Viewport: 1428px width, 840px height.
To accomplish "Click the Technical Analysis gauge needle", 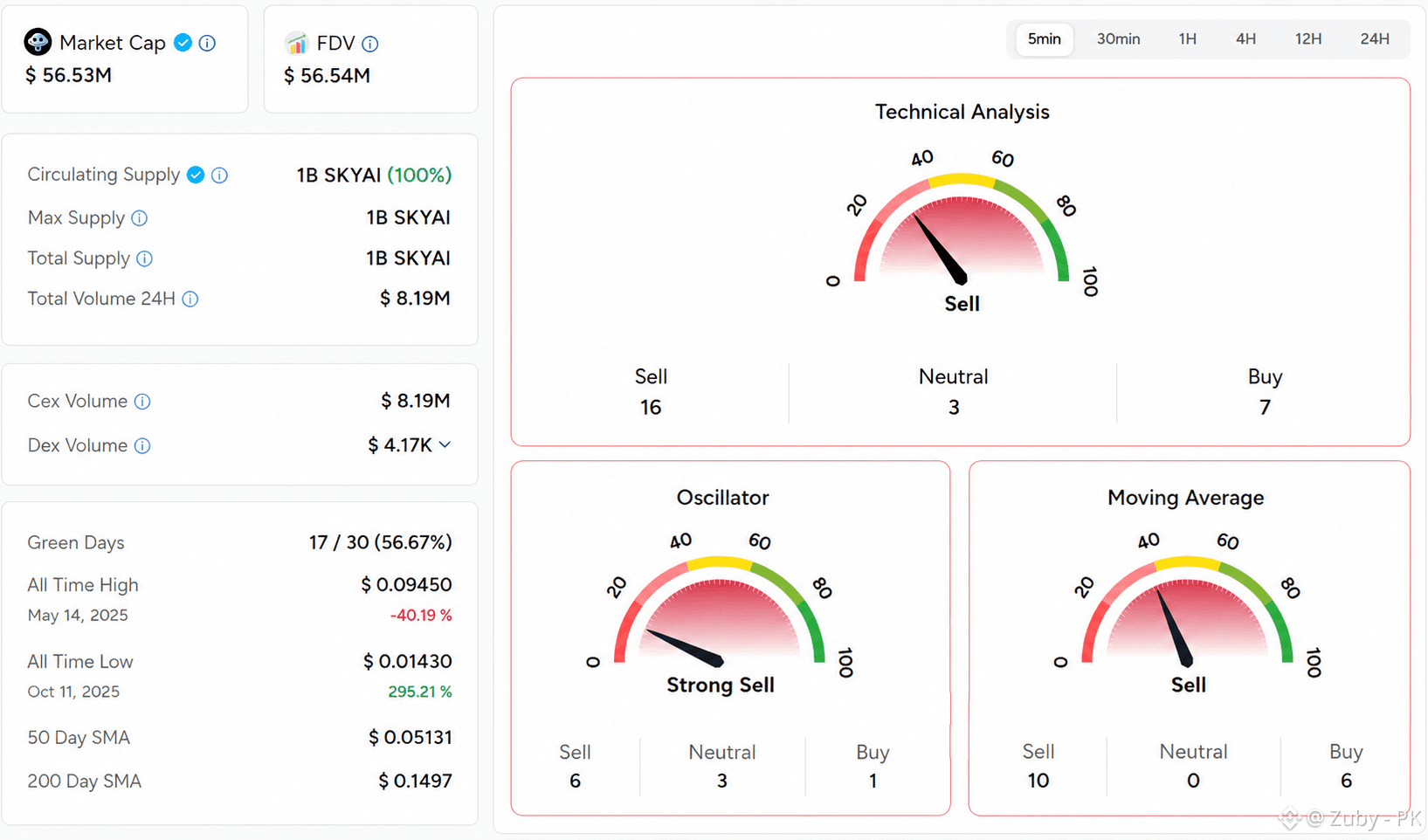I will [x=941, y=249].
